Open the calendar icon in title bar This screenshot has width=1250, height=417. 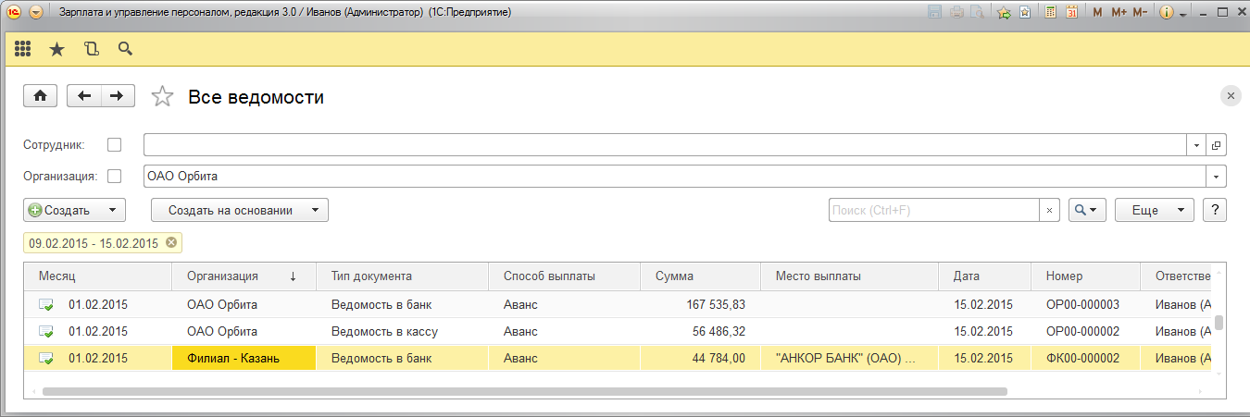1071,13
